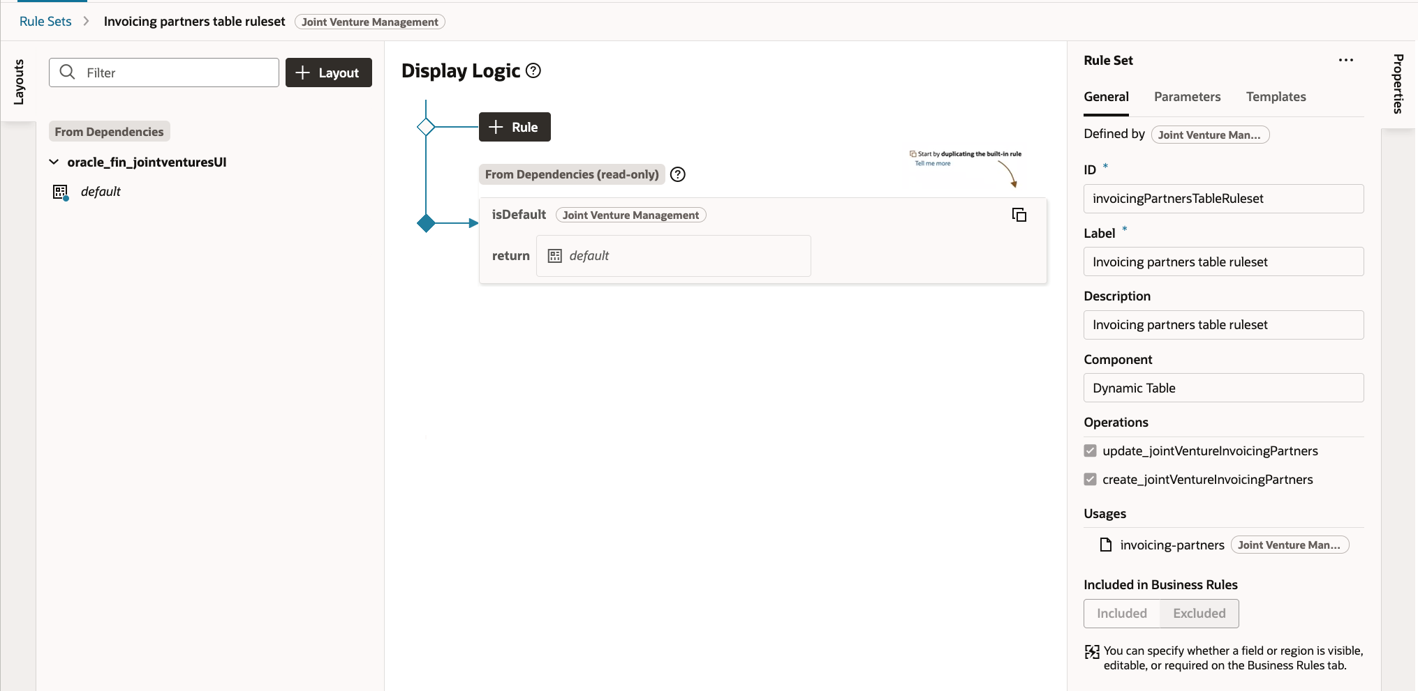1418x691 pixels.
Task: Switch Included in Business Rules to Excluded
Action: click(x=1199, y=613)
